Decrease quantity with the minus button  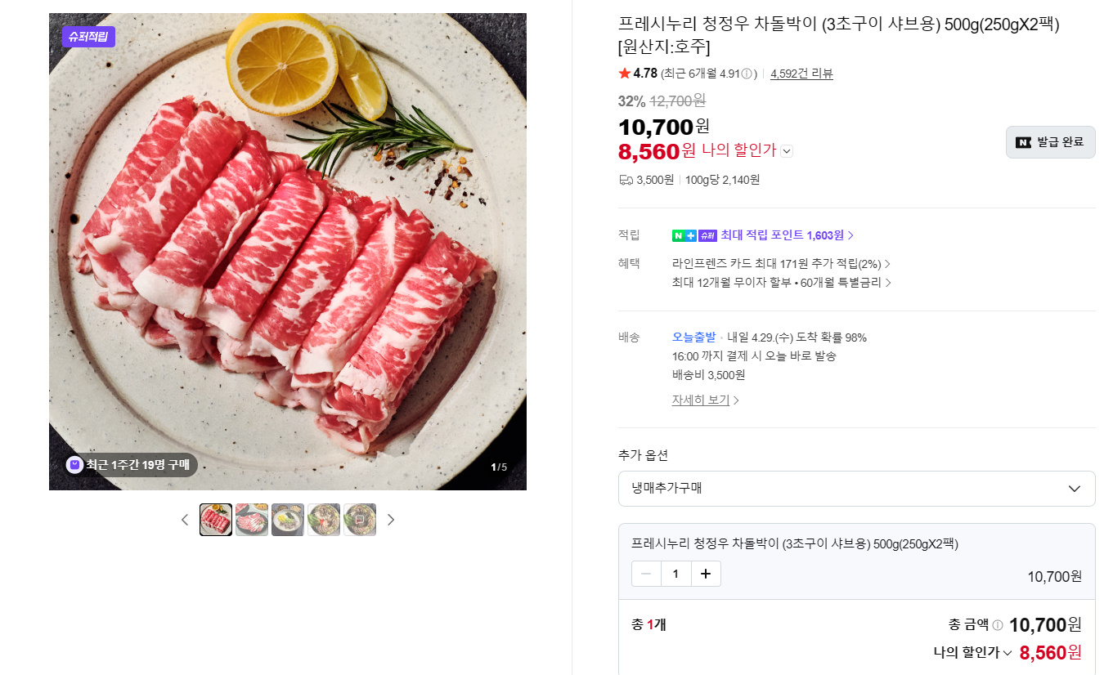click(x=646, y=574)
